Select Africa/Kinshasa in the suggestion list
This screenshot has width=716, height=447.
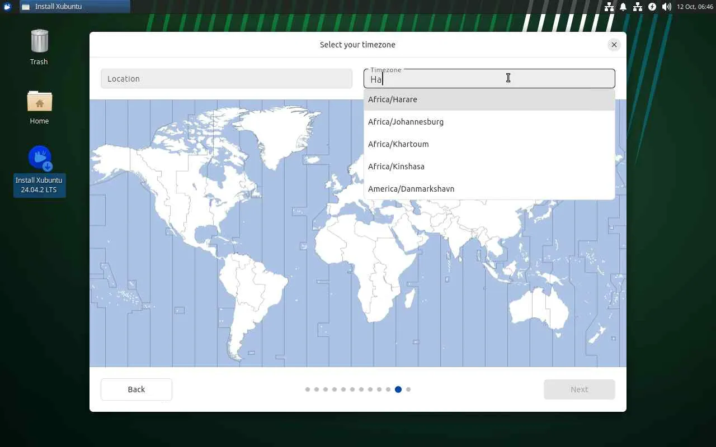pos(489,167)
